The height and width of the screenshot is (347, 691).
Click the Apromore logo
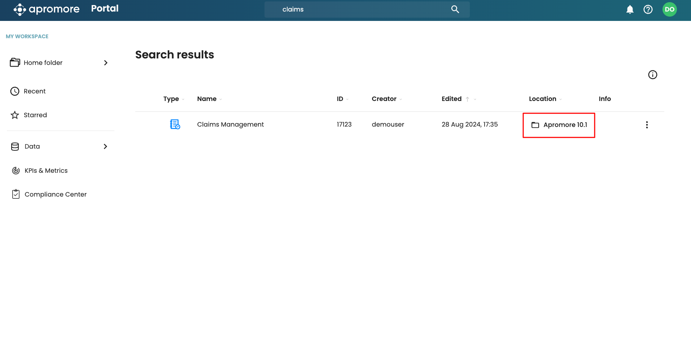(x=47, y=9)
